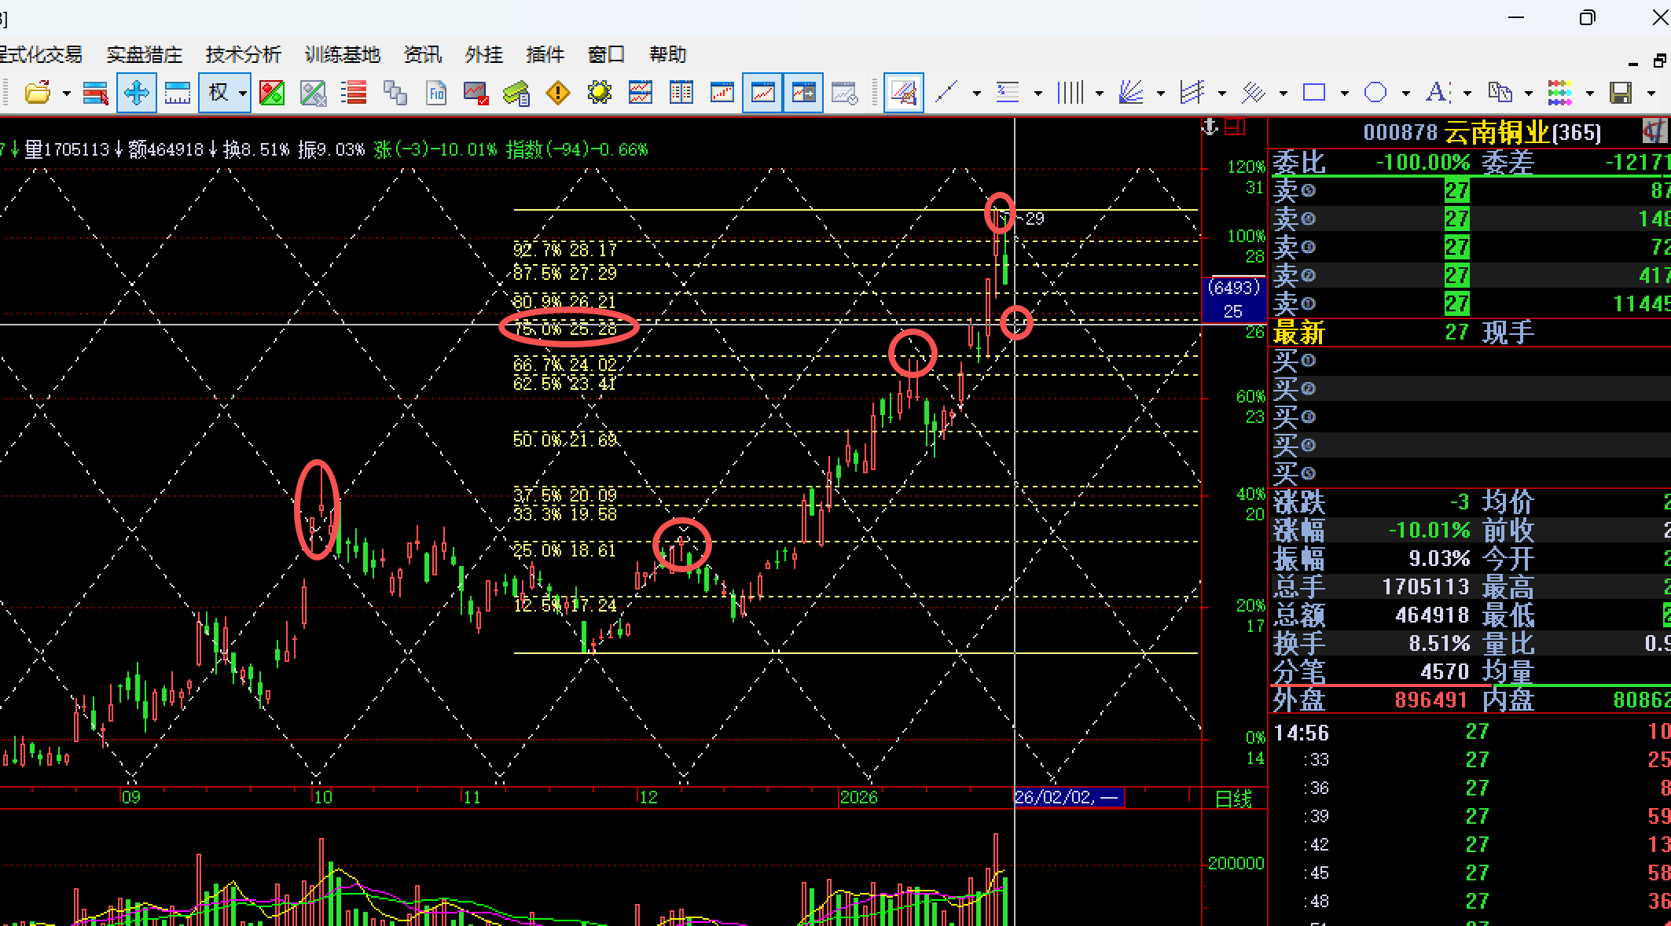
Task: Click the open folder toolbar icon
Action: [37, 93]
